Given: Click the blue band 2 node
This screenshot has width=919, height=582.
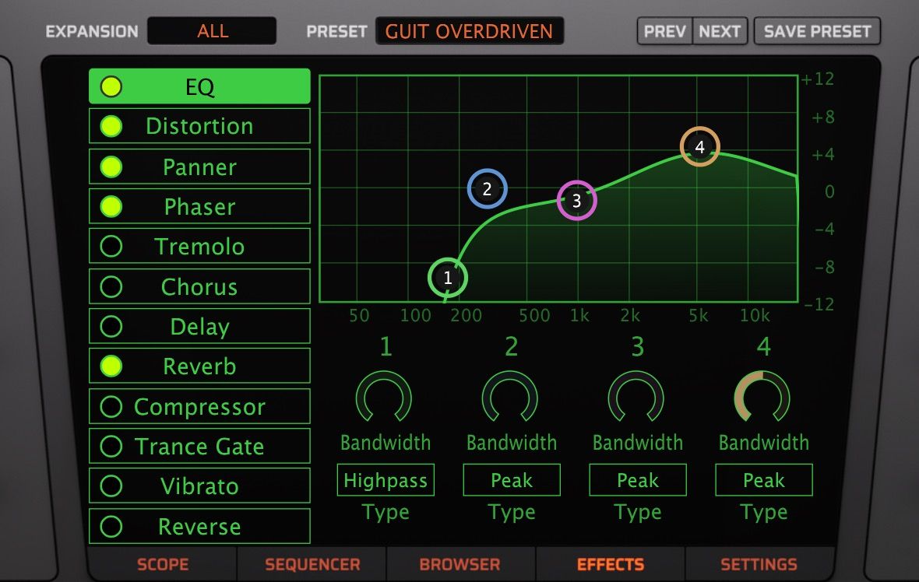Looking at the screenshot, I should point(488,189).
